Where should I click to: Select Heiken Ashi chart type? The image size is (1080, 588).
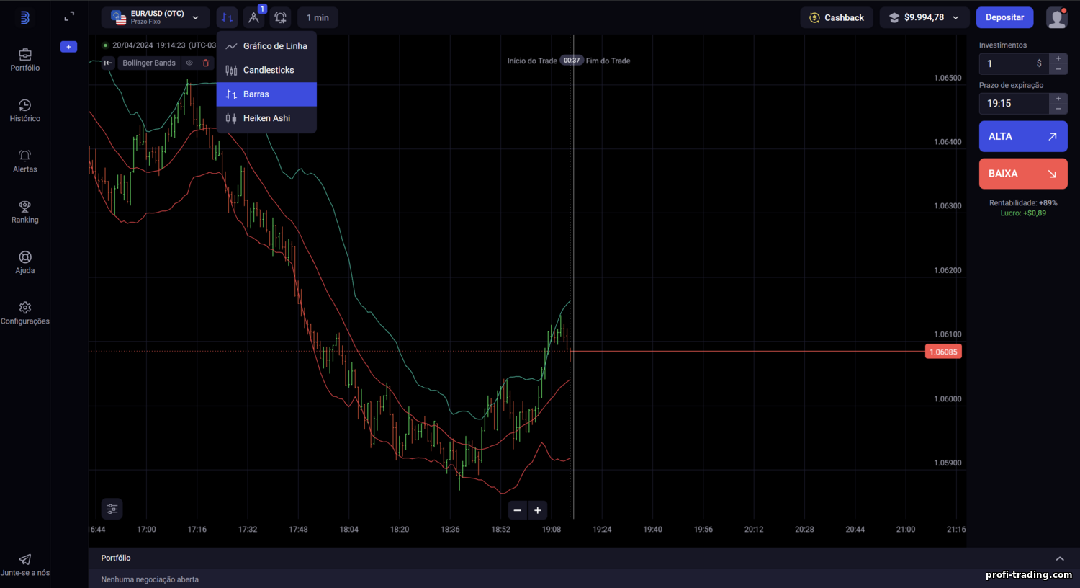[266, 118]
